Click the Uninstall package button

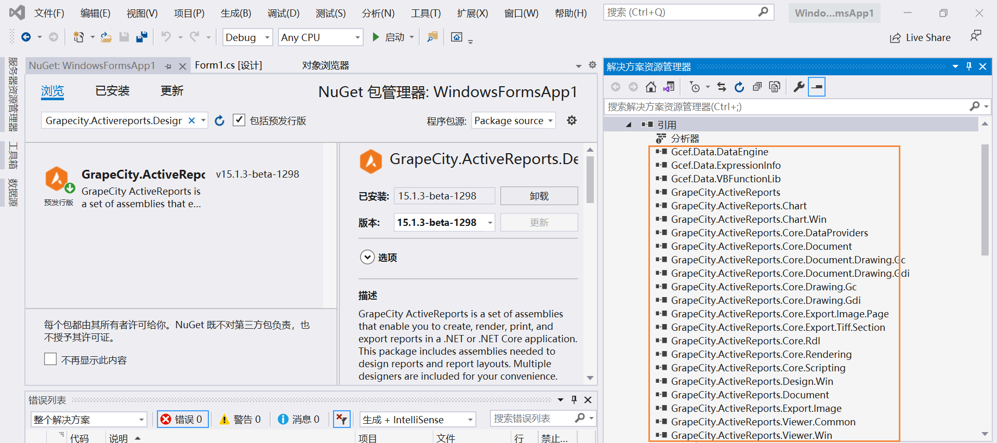(539, 196)
